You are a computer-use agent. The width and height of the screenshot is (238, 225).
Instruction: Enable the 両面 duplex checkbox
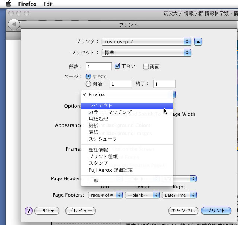pyautogui.click(x=146, y=67)
